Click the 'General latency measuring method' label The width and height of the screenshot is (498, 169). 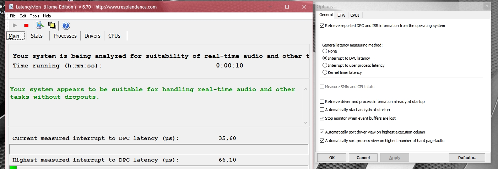[x=352, y=45]
